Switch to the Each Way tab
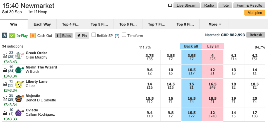This screenshot has width=268, height=122. click(42, 24)
